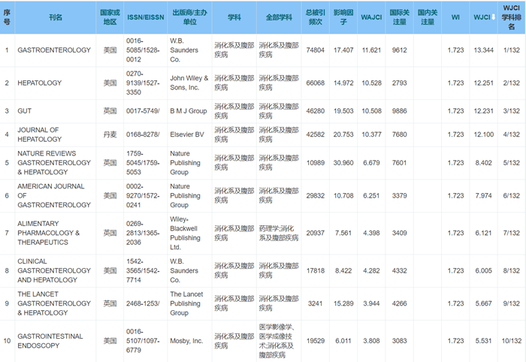Sort by 影响因子 column header
Image resolution: width=526 pixels, height=362 pixels.
343,18
